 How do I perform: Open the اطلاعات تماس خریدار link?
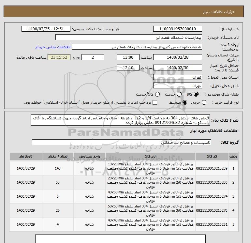click(x=53, y=47)
